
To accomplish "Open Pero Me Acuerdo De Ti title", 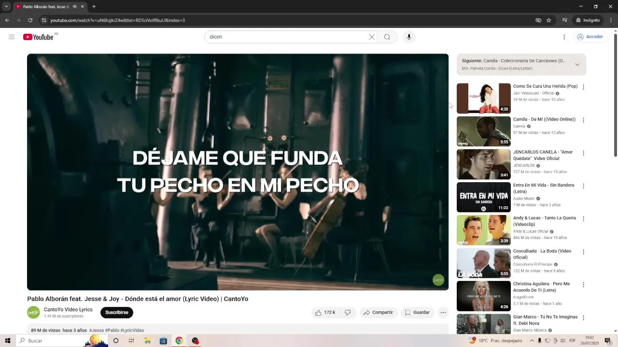I will 541,287.
